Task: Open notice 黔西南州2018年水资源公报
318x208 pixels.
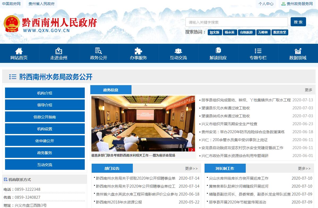Action: click(x=119, y=202)
